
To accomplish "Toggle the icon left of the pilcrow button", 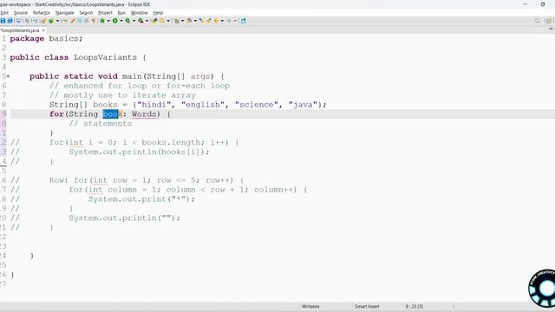I will (87, 21).
